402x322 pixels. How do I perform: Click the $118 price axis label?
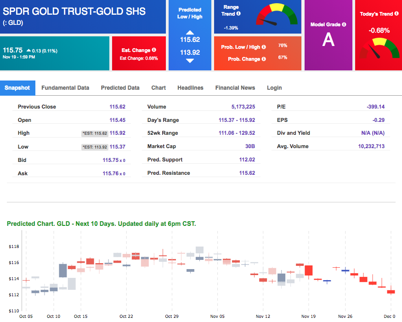[x=14, y=247]
